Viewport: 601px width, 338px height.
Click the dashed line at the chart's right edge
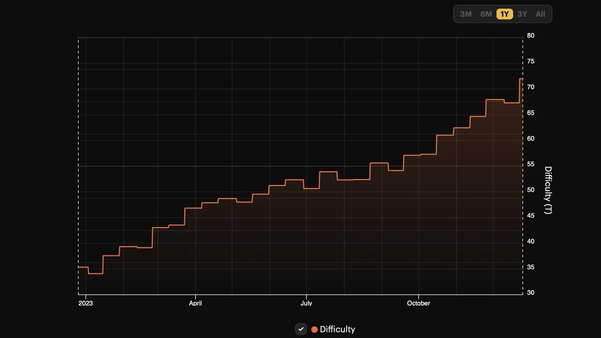pyautogui.click(x=523, y=164)
